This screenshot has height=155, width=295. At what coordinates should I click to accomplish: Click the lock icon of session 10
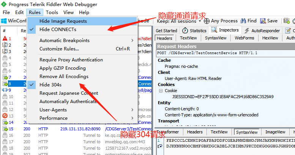point(5,97)
